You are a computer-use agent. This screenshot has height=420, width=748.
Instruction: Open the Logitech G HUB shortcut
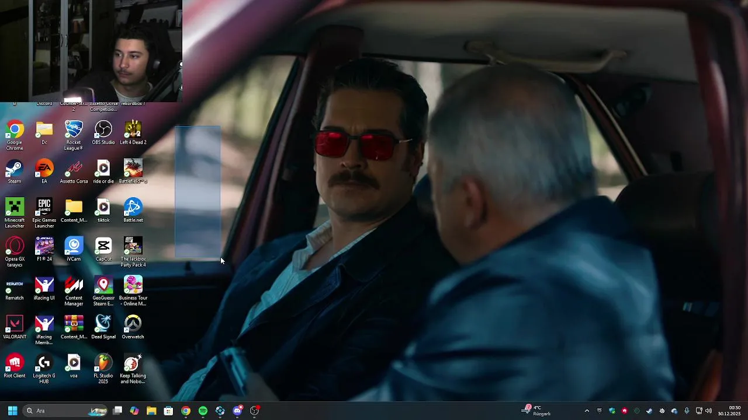click(x=44, y=369)
